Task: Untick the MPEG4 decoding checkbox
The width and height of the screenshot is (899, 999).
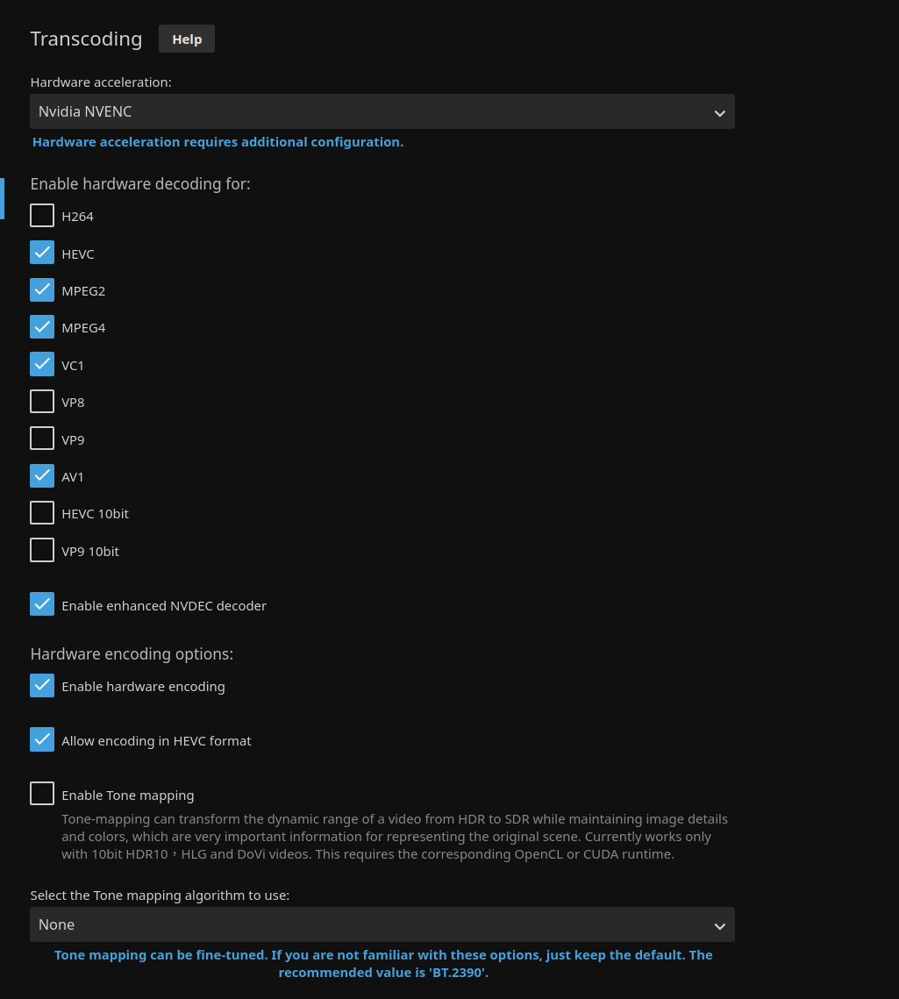Action: tap(42, 327)
